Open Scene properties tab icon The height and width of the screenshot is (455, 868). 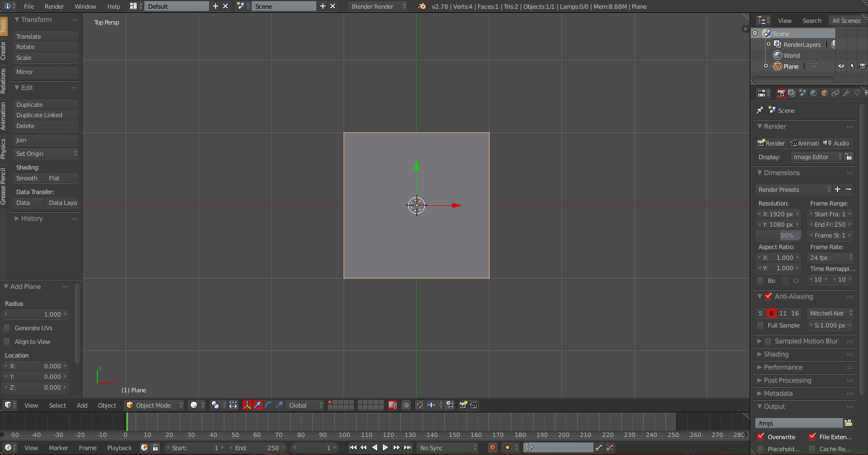[803, 93]
